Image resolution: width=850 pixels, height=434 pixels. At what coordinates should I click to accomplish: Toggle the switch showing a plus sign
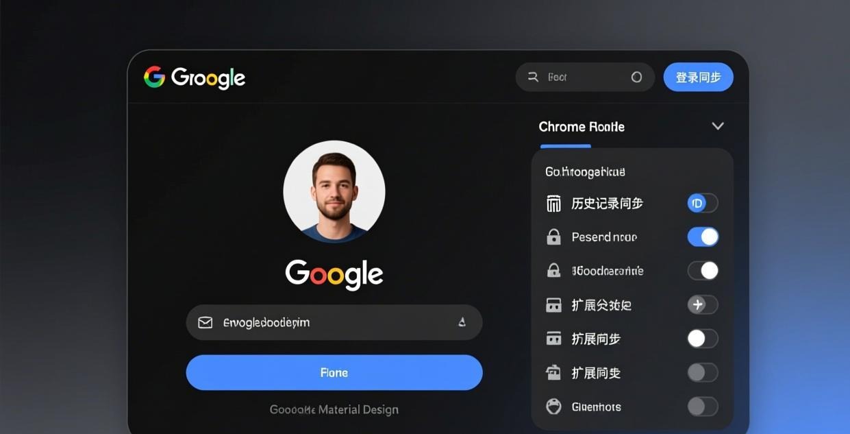click(703, 305)
